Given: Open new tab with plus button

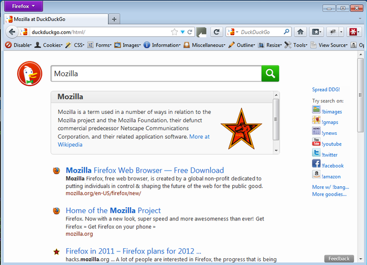Looking at the screenshot, I should (114, 19).
